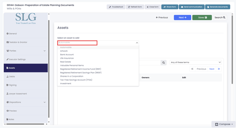Open the Executor Settings section
The width and height of the screenshot is (236, 128).
coord(26,59)
